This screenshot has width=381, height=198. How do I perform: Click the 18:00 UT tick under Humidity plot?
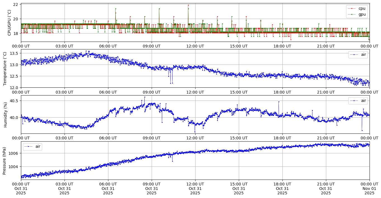(x=282, y=138)
